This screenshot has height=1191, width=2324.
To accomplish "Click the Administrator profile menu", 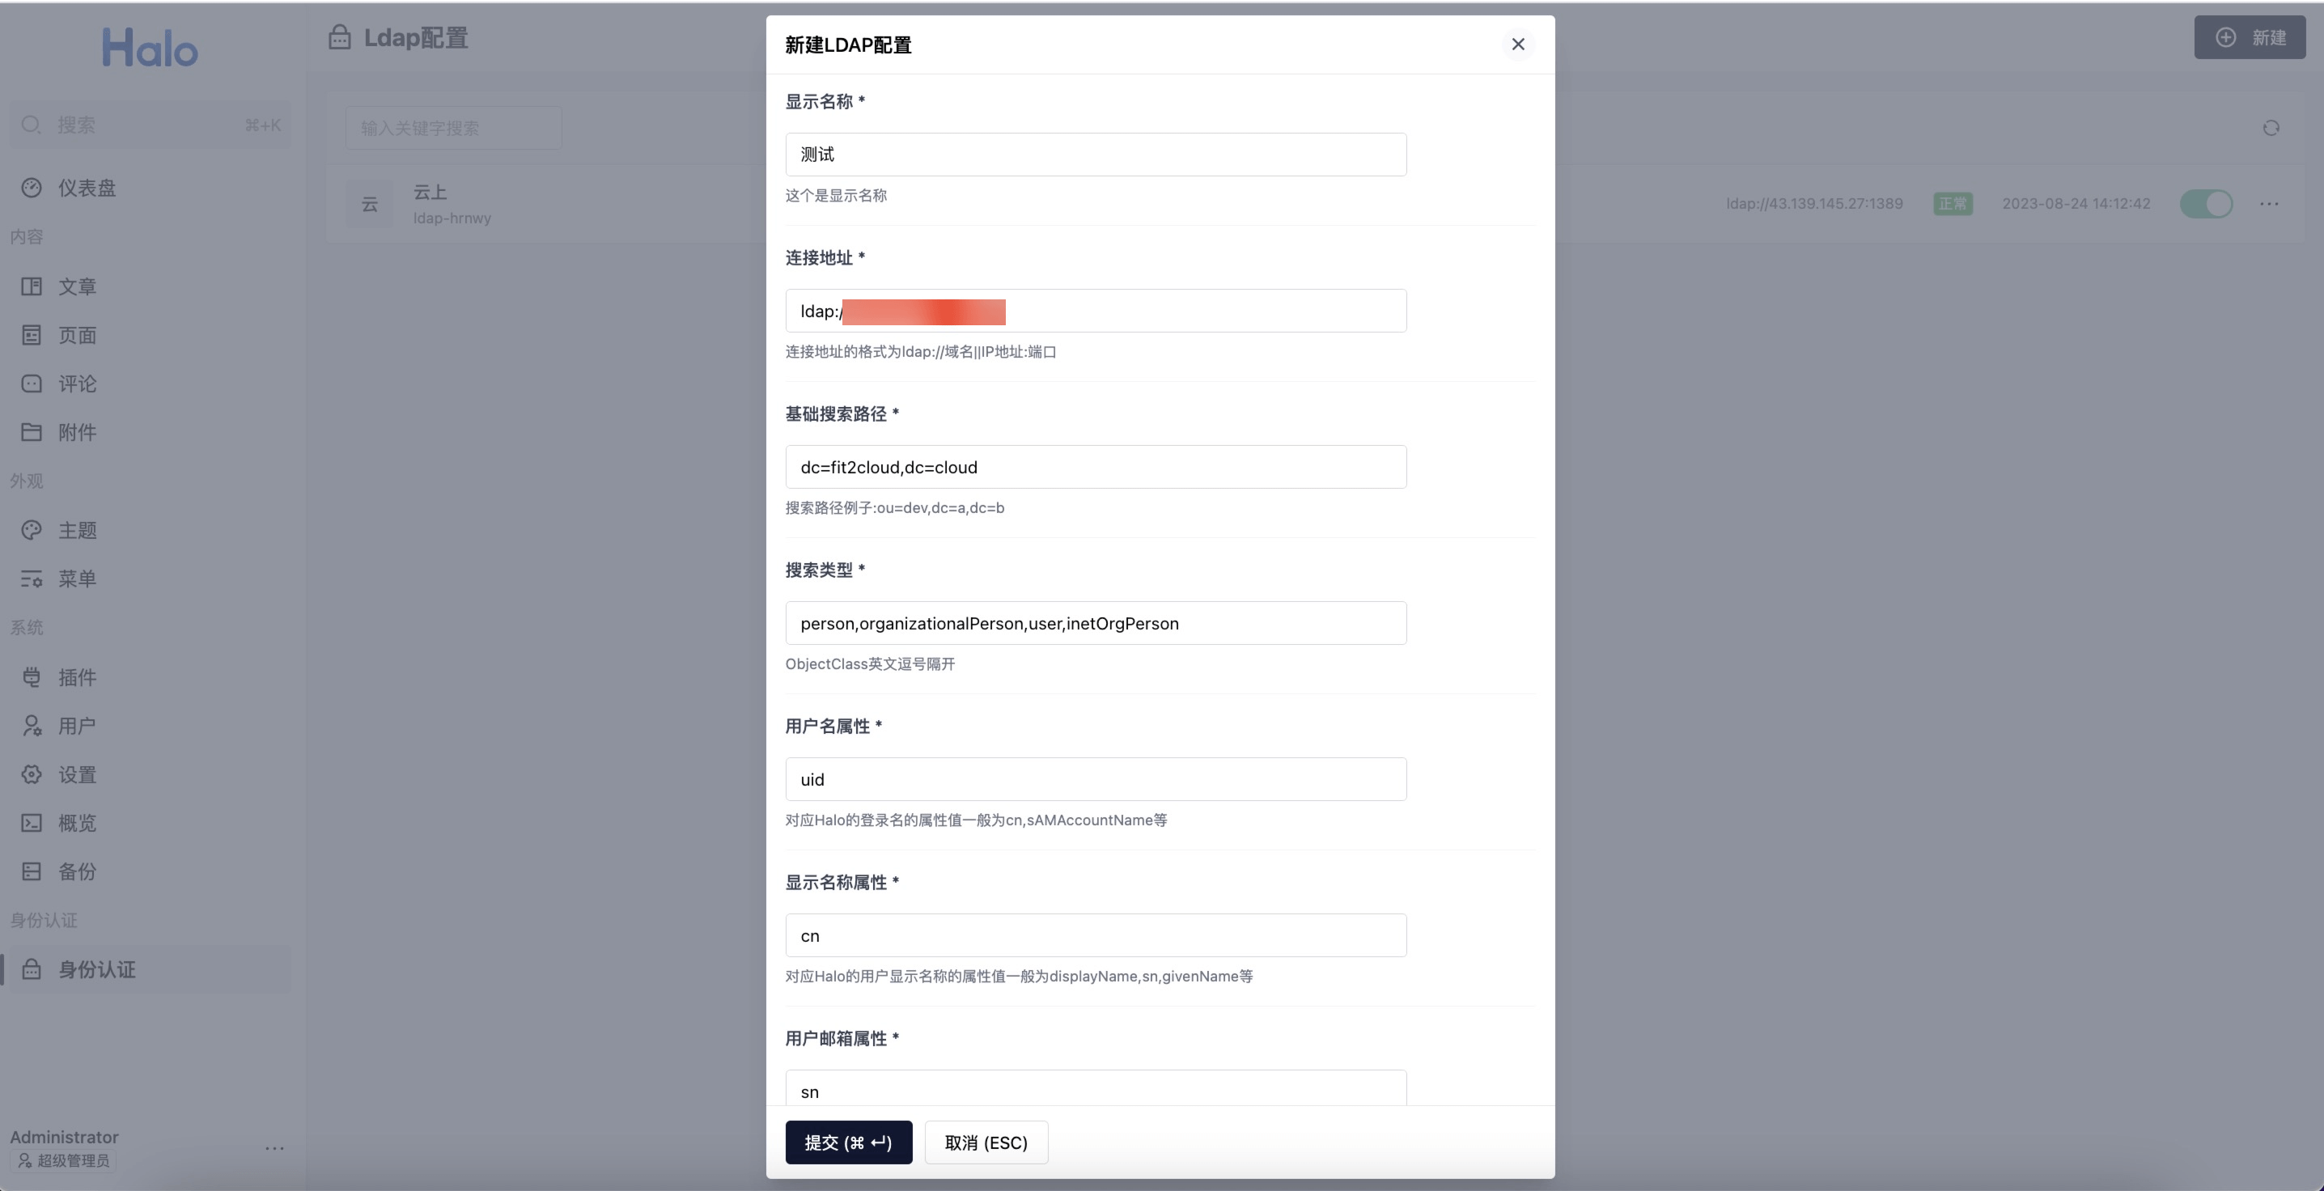I will pyautogui.click(x=270, y=1148).
